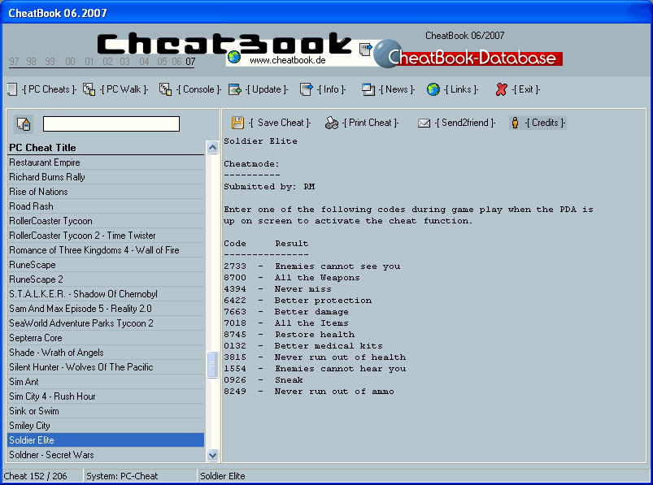The height and width of the screenshot is (485, 653).
Task: Click the www.cheatbook.de link
Action: (288, 60)
